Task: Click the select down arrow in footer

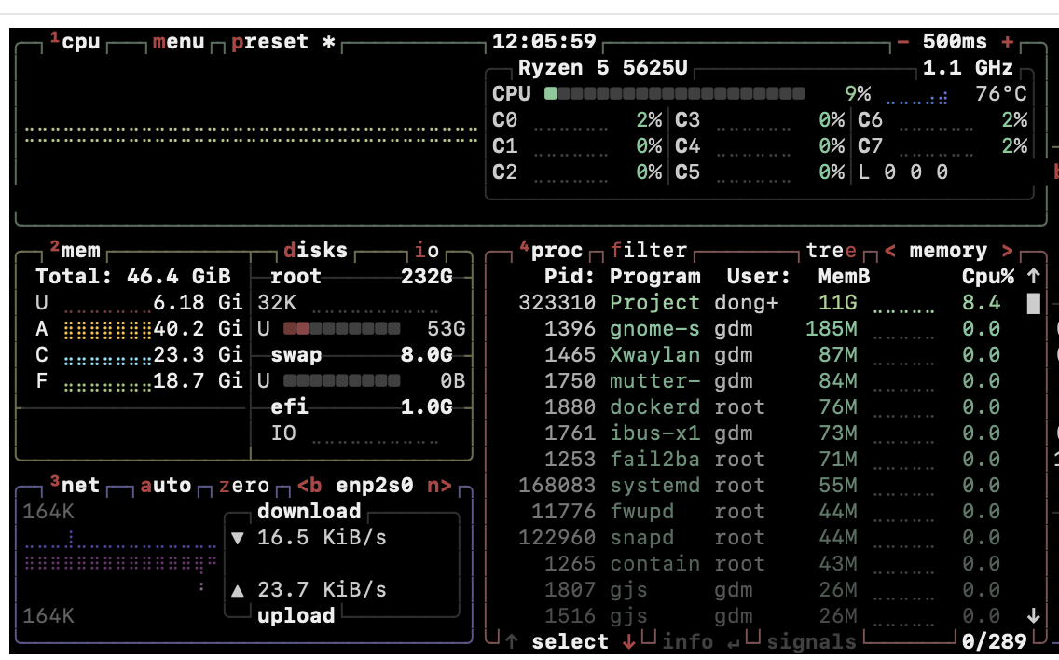Action: pyautogui.click(x=628, y=642)
